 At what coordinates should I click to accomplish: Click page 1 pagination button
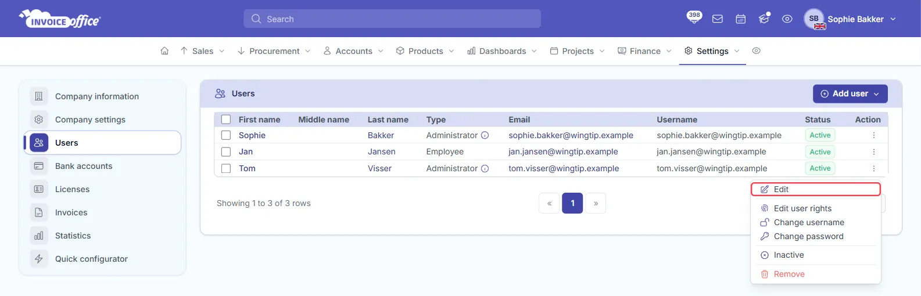572,203
